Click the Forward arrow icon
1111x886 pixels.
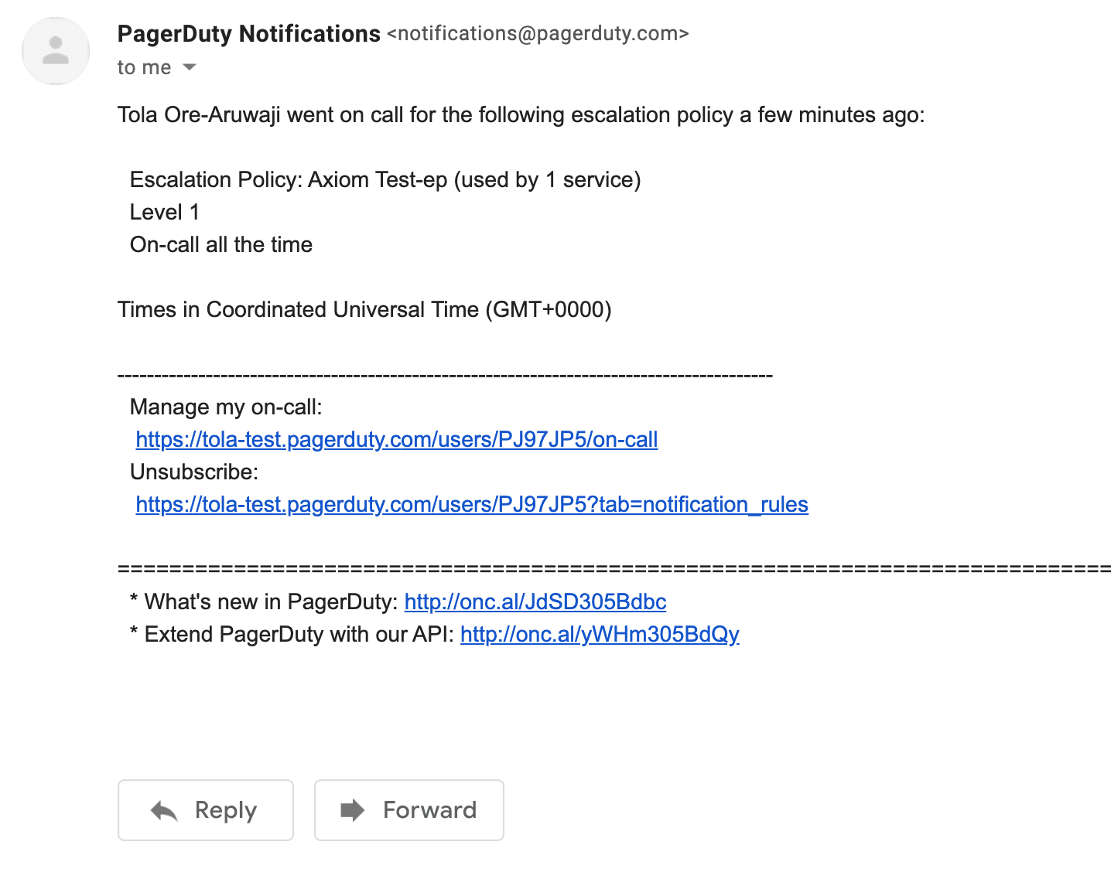[353, 810]
